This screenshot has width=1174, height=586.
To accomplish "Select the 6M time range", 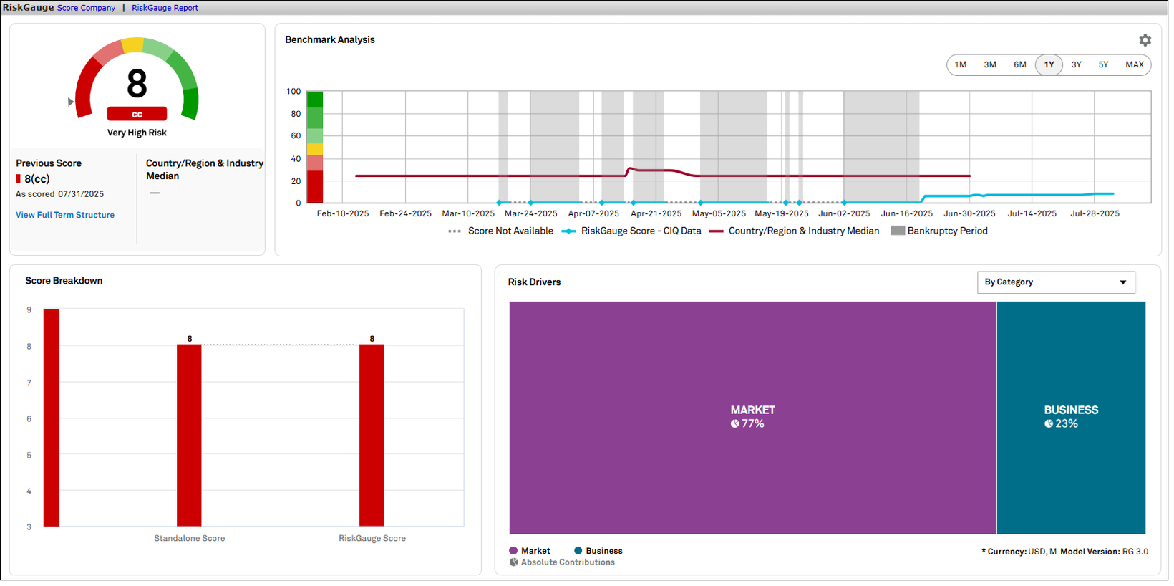I will tap(1019, 64).
